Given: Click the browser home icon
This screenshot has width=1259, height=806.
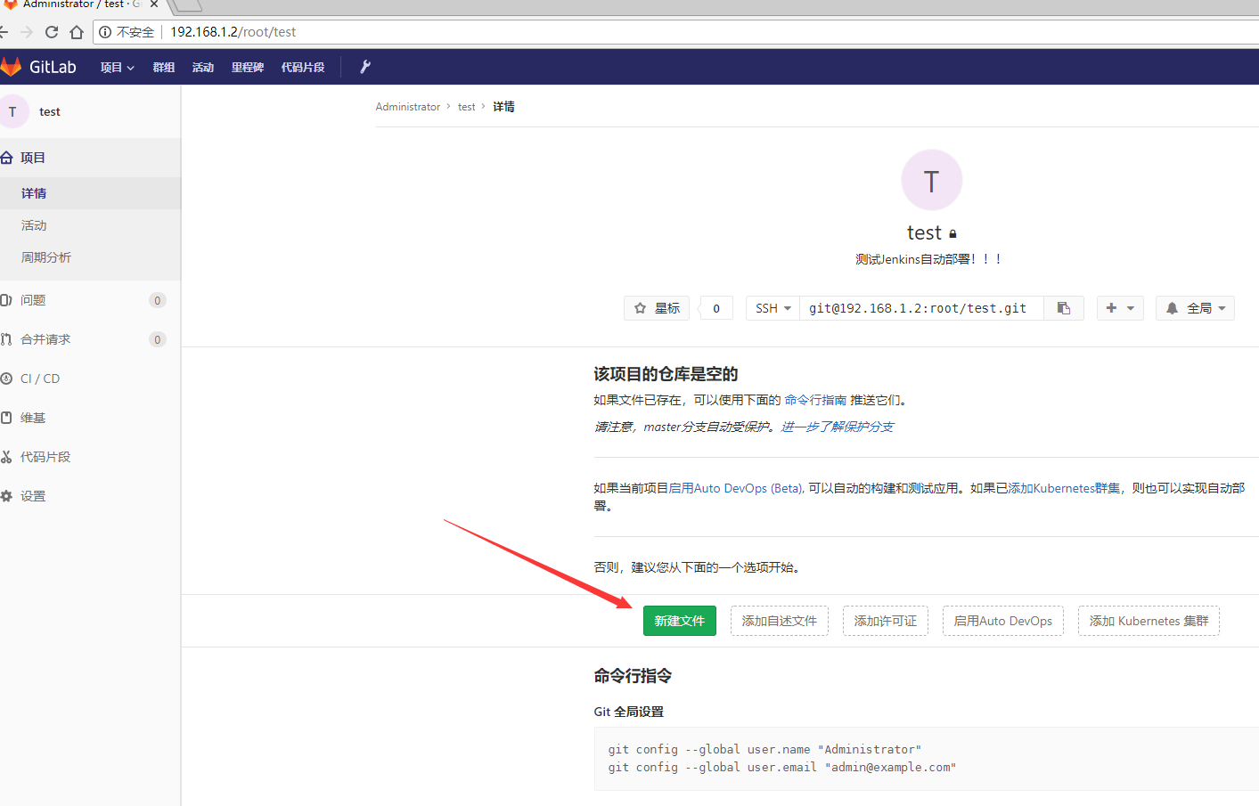Looking at the screenshot, I should pos(77,32).
